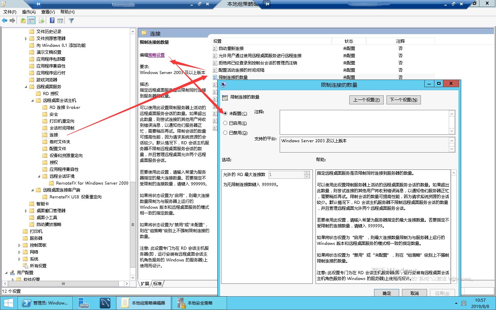Screen dimensions: 496x310
Task: Click 取消 to dismiss the dialog
Action: click(x=415, y=293)
